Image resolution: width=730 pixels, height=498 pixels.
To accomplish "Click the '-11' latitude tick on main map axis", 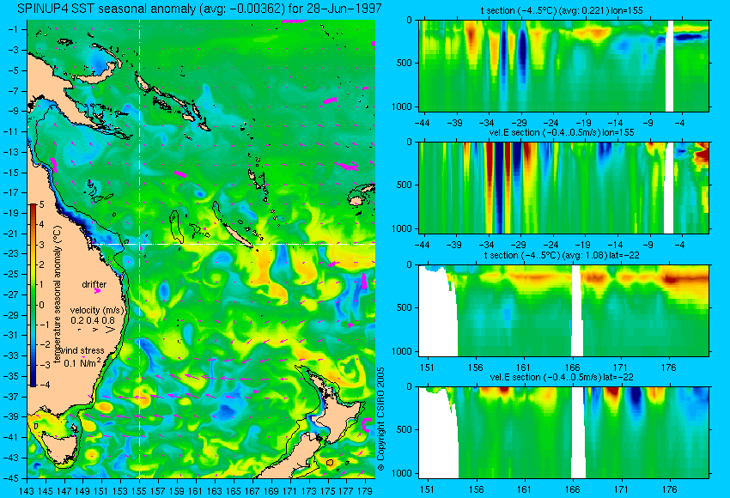I will [12, 131].
